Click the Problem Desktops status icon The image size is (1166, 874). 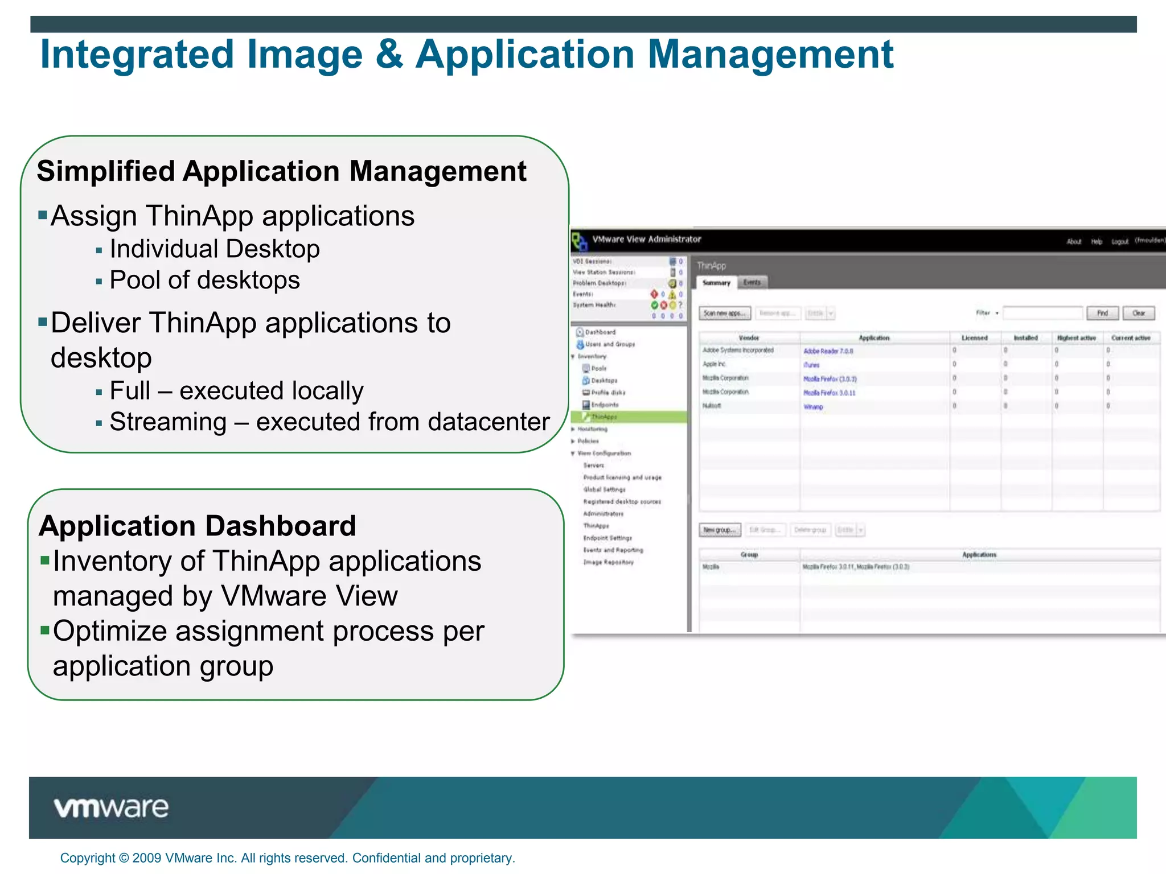[x=672, y=283]
